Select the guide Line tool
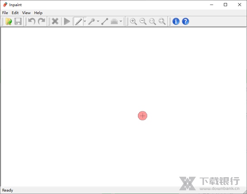 pos(105,21)
